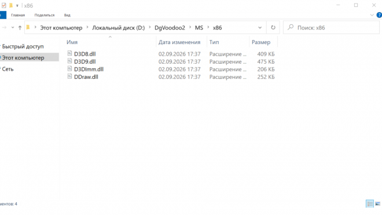
Task: Switch to the large thumbnails view icon
Action: point(377,204)
